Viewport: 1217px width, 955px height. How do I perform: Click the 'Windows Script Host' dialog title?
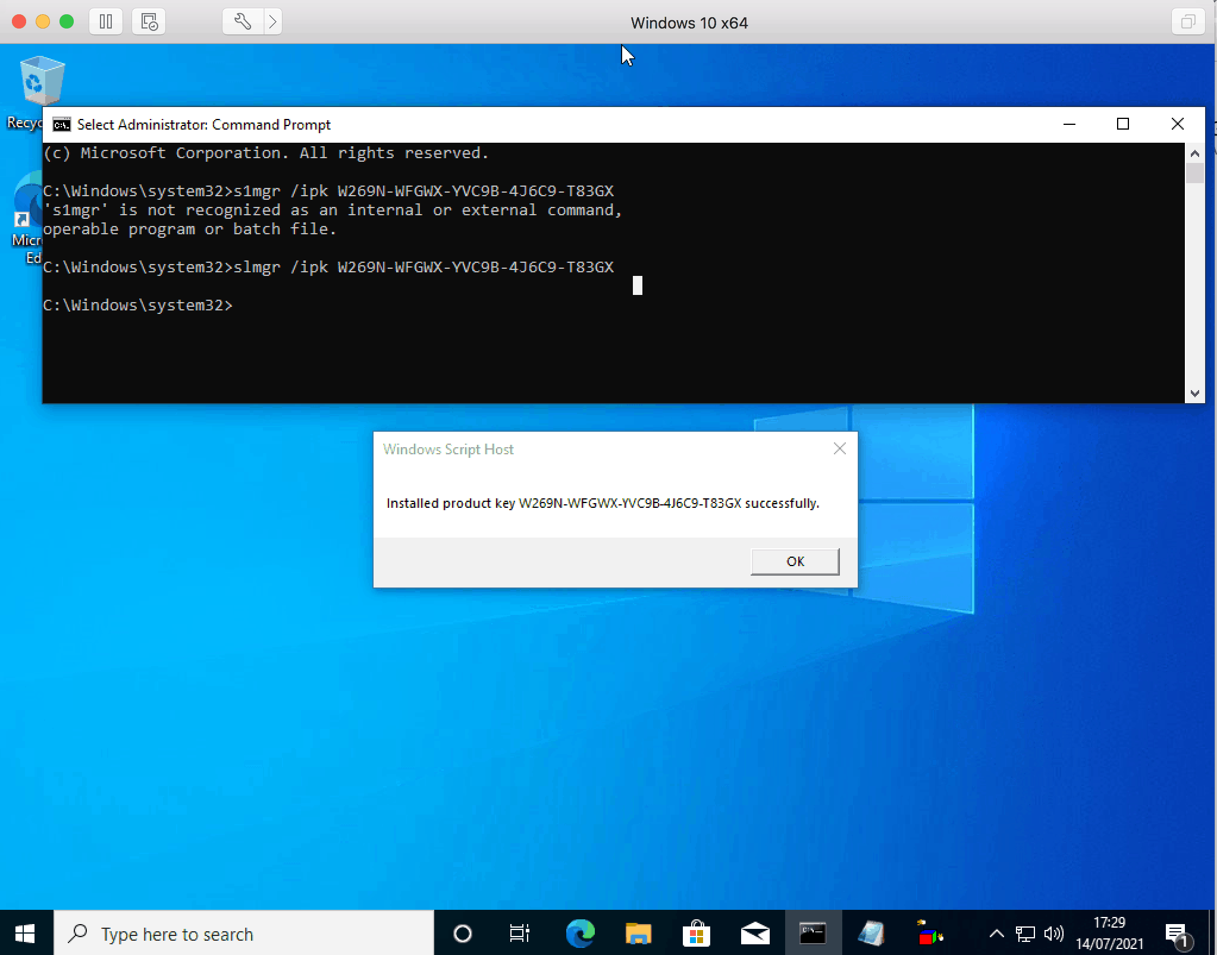(448, 449)
